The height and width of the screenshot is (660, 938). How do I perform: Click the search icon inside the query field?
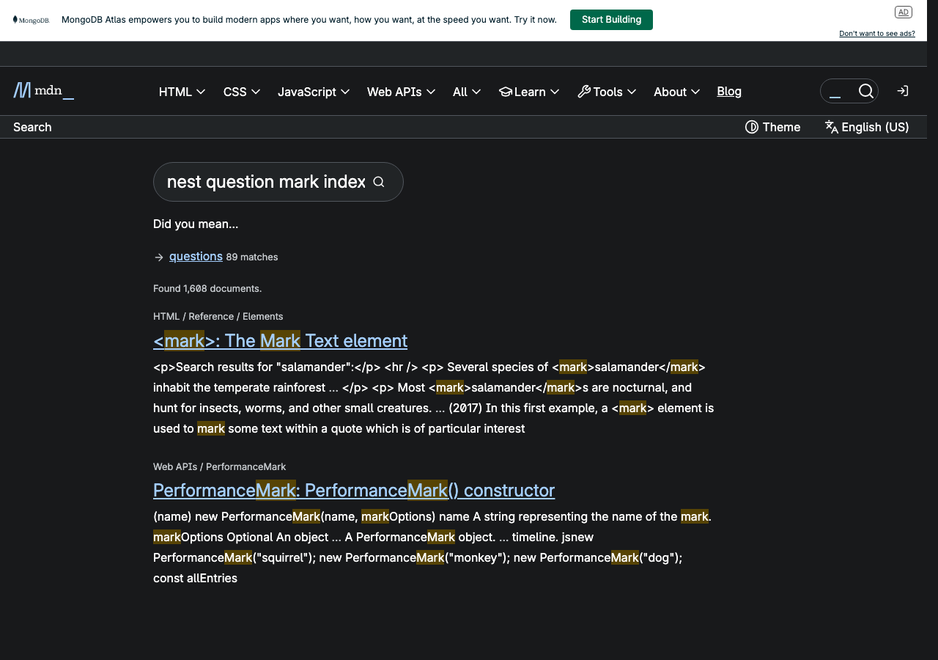379,181
